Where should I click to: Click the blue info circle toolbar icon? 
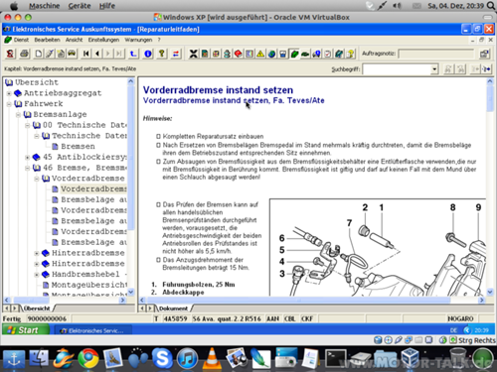(x=148, y=54)
